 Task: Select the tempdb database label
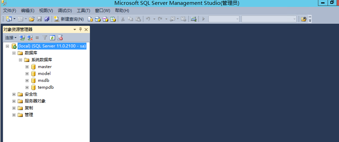tap(45, 87)
